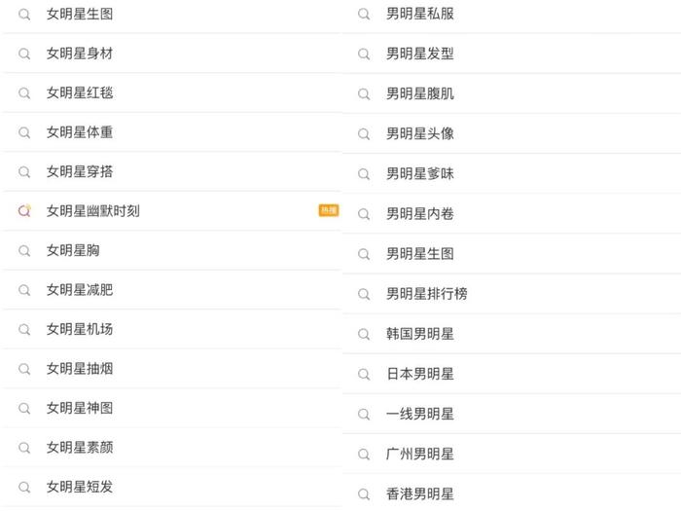This screenshot has height=511, width=681.
Task: Click the search icon beside 男明星排行榜
Action: click(x=364, y=294)
